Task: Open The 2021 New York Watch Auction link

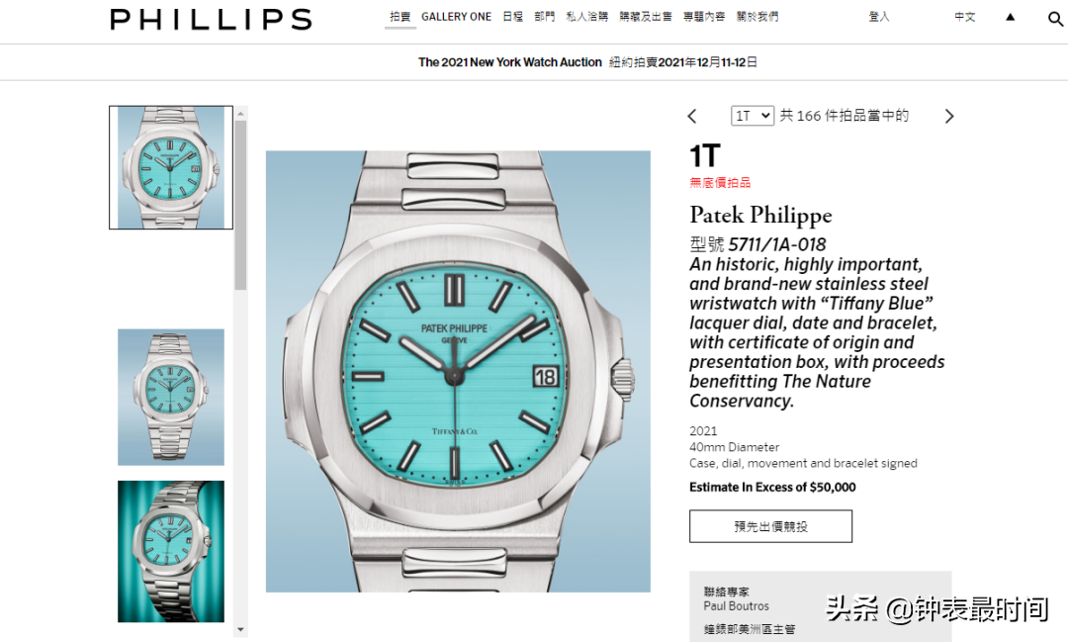Action: coord(509,62)
